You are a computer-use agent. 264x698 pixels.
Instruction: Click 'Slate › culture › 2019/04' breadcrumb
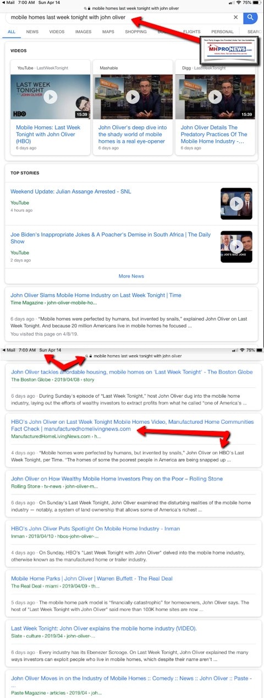54,636
